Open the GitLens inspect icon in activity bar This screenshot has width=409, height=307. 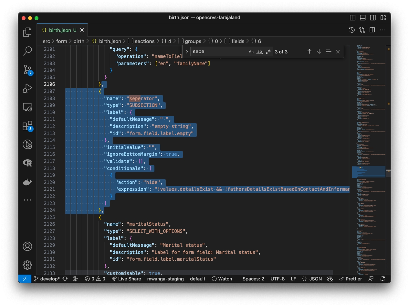[27, 144]
